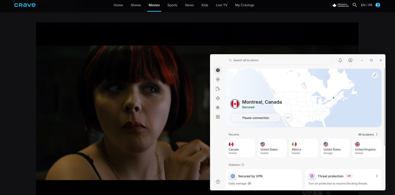Open the apps grid sidebar icon
395x195 pixels.
[218, 117]
